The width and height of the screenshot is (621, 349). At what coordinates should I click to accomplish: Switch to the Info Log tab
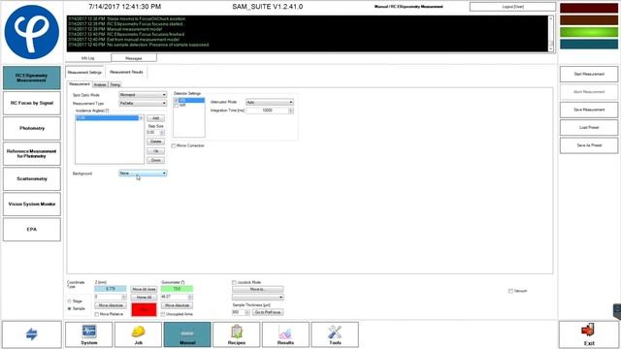(x=88, y=58)
